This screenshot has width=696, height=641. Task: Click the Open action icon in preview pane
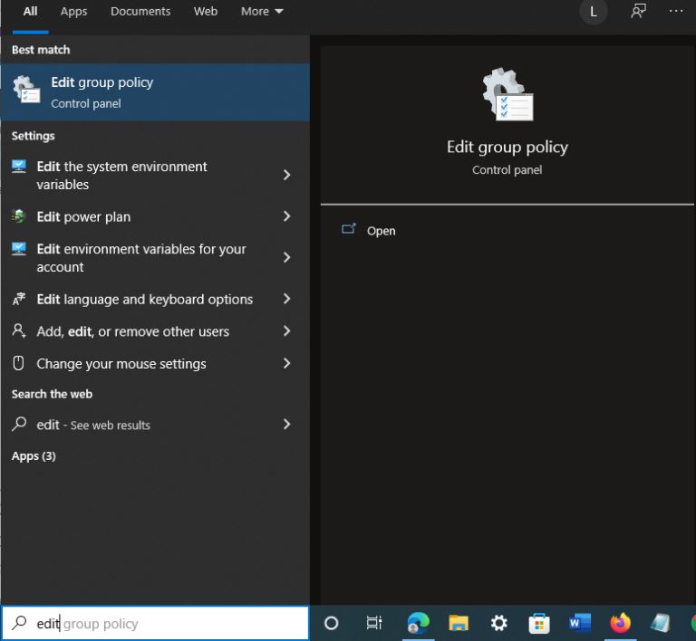pos(348,229)
